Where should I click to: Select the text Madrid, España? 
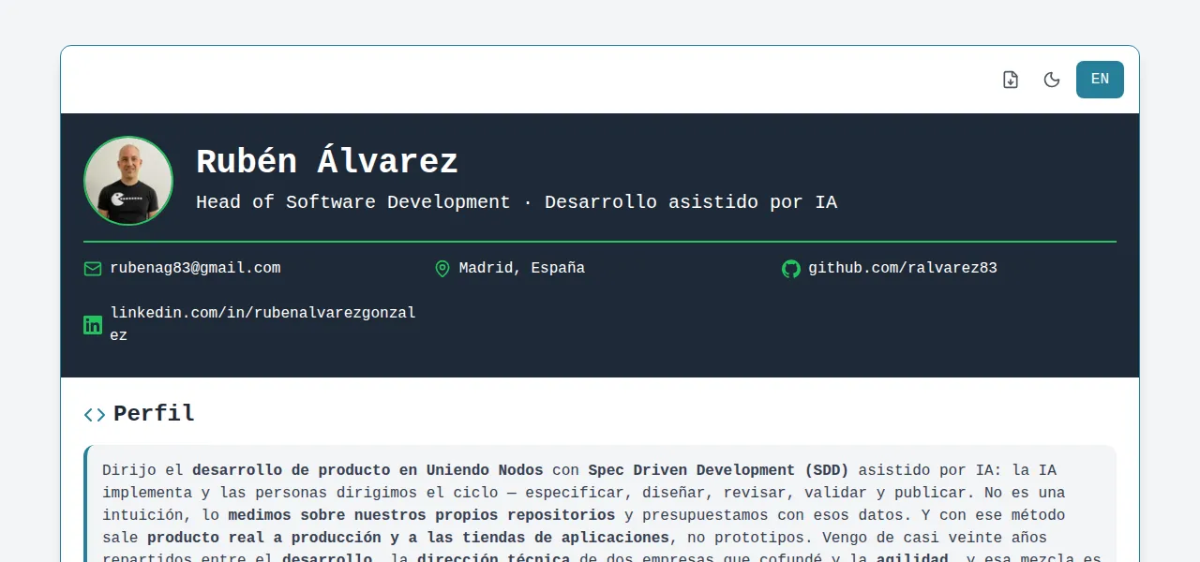point(522,268)
